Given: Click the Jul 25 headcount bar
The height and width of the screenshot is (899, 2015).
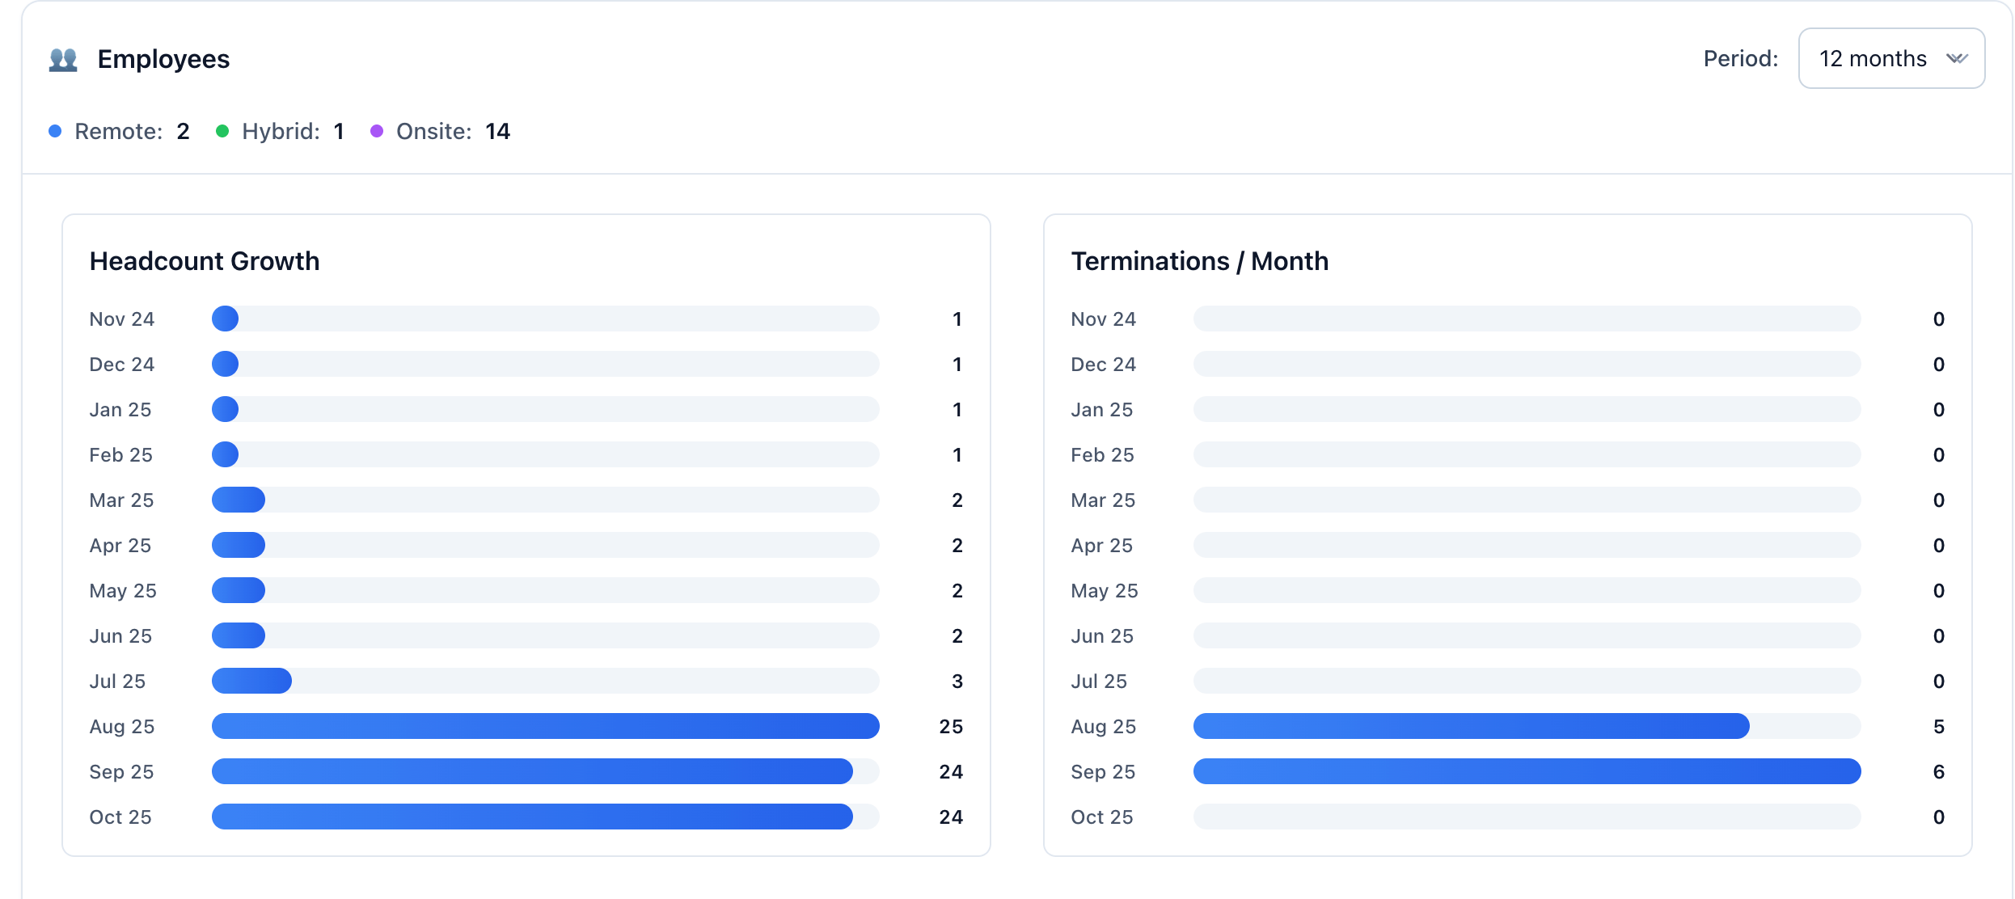Looking at the screenshot, I should point(251,681).
